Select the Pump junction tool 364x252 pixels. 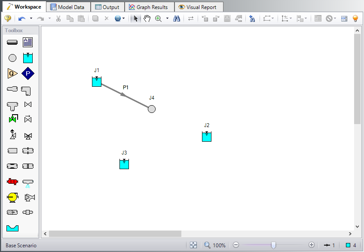click(x=12, y=197)
